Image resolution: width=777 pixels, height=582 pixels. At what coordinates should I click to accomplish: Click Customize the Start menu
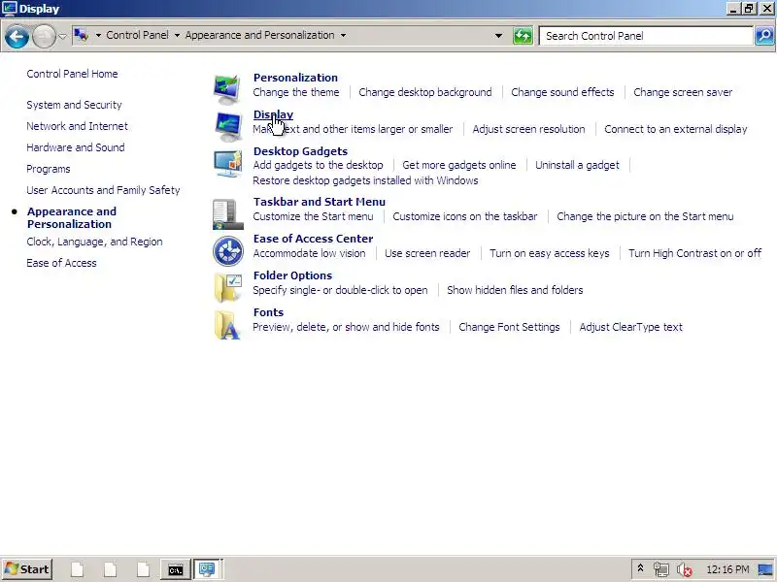(x=313, y=216)
